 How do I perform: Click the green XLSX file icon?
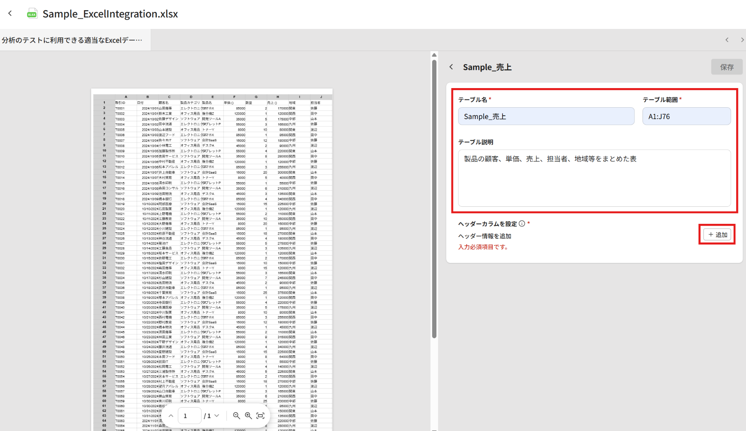pos(32,14)
